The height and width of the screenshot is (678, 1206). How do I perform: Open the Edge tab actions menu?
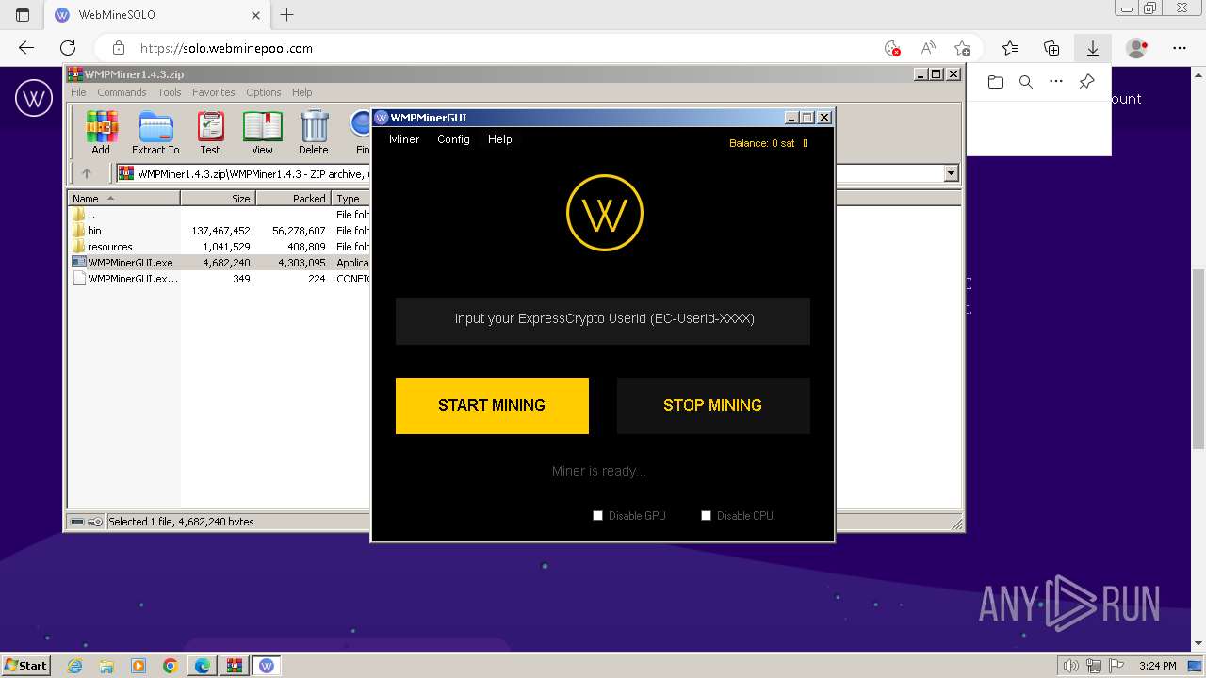tap(23, 15)
